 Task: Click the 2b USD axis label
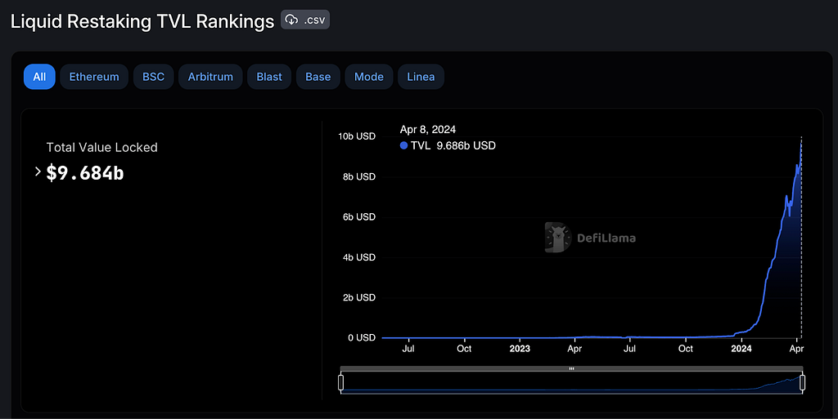coord(359,297)
